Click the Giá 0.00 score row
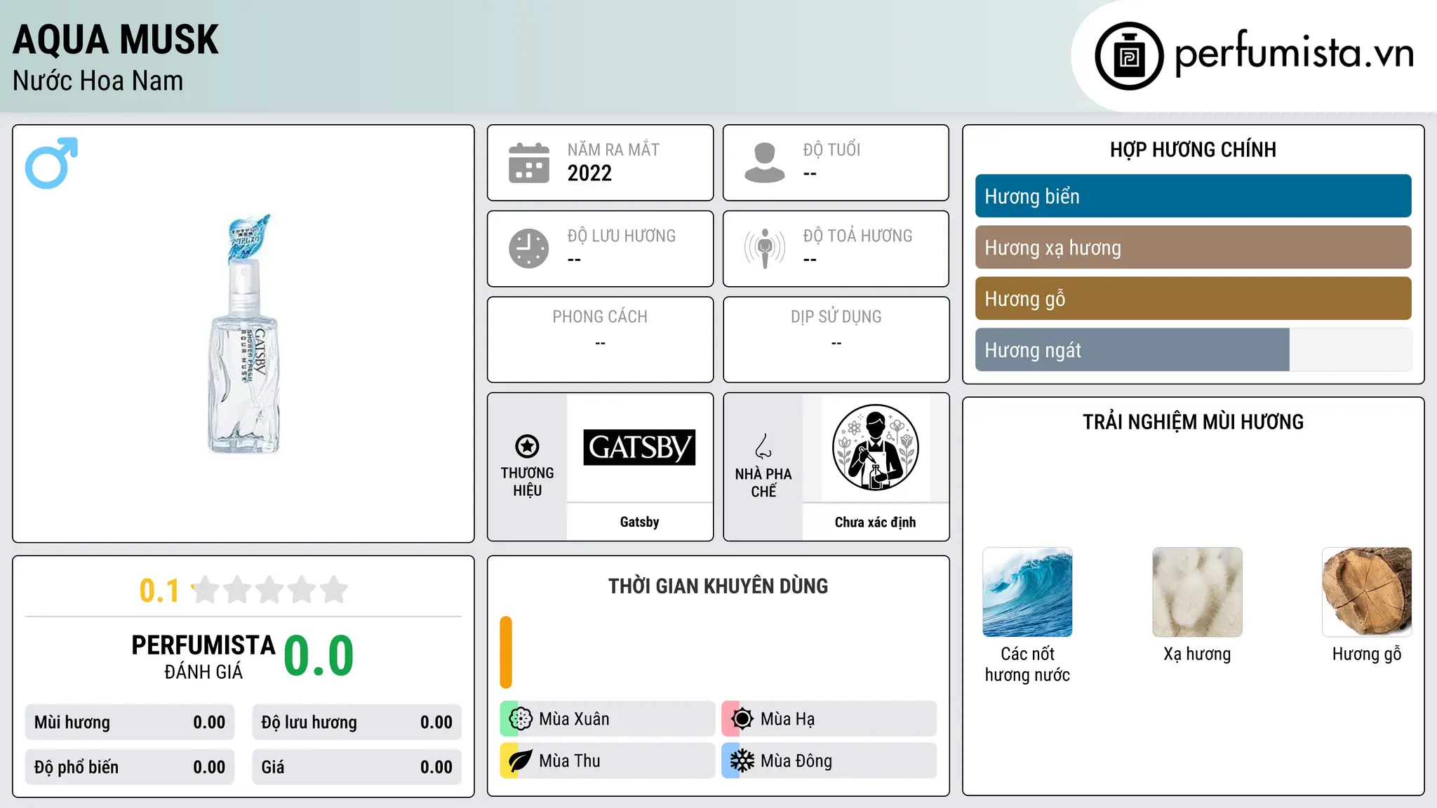 click(356, 767)
